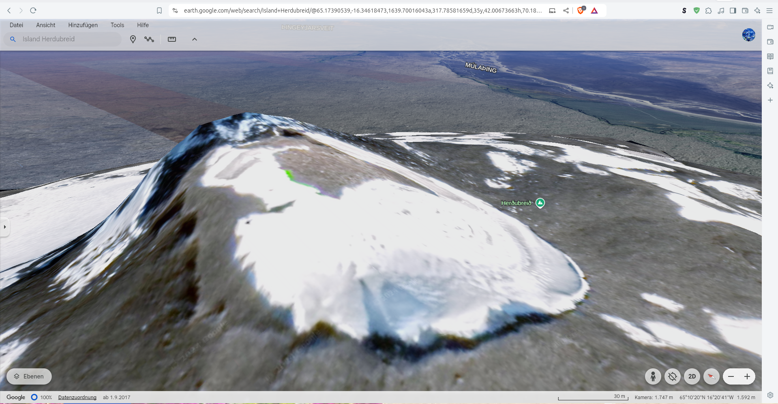The height and width of the screenshot is (404, 778).
Task: Open Leo AI sparkle icon in toolbar
Action: [x=757, y=11]
